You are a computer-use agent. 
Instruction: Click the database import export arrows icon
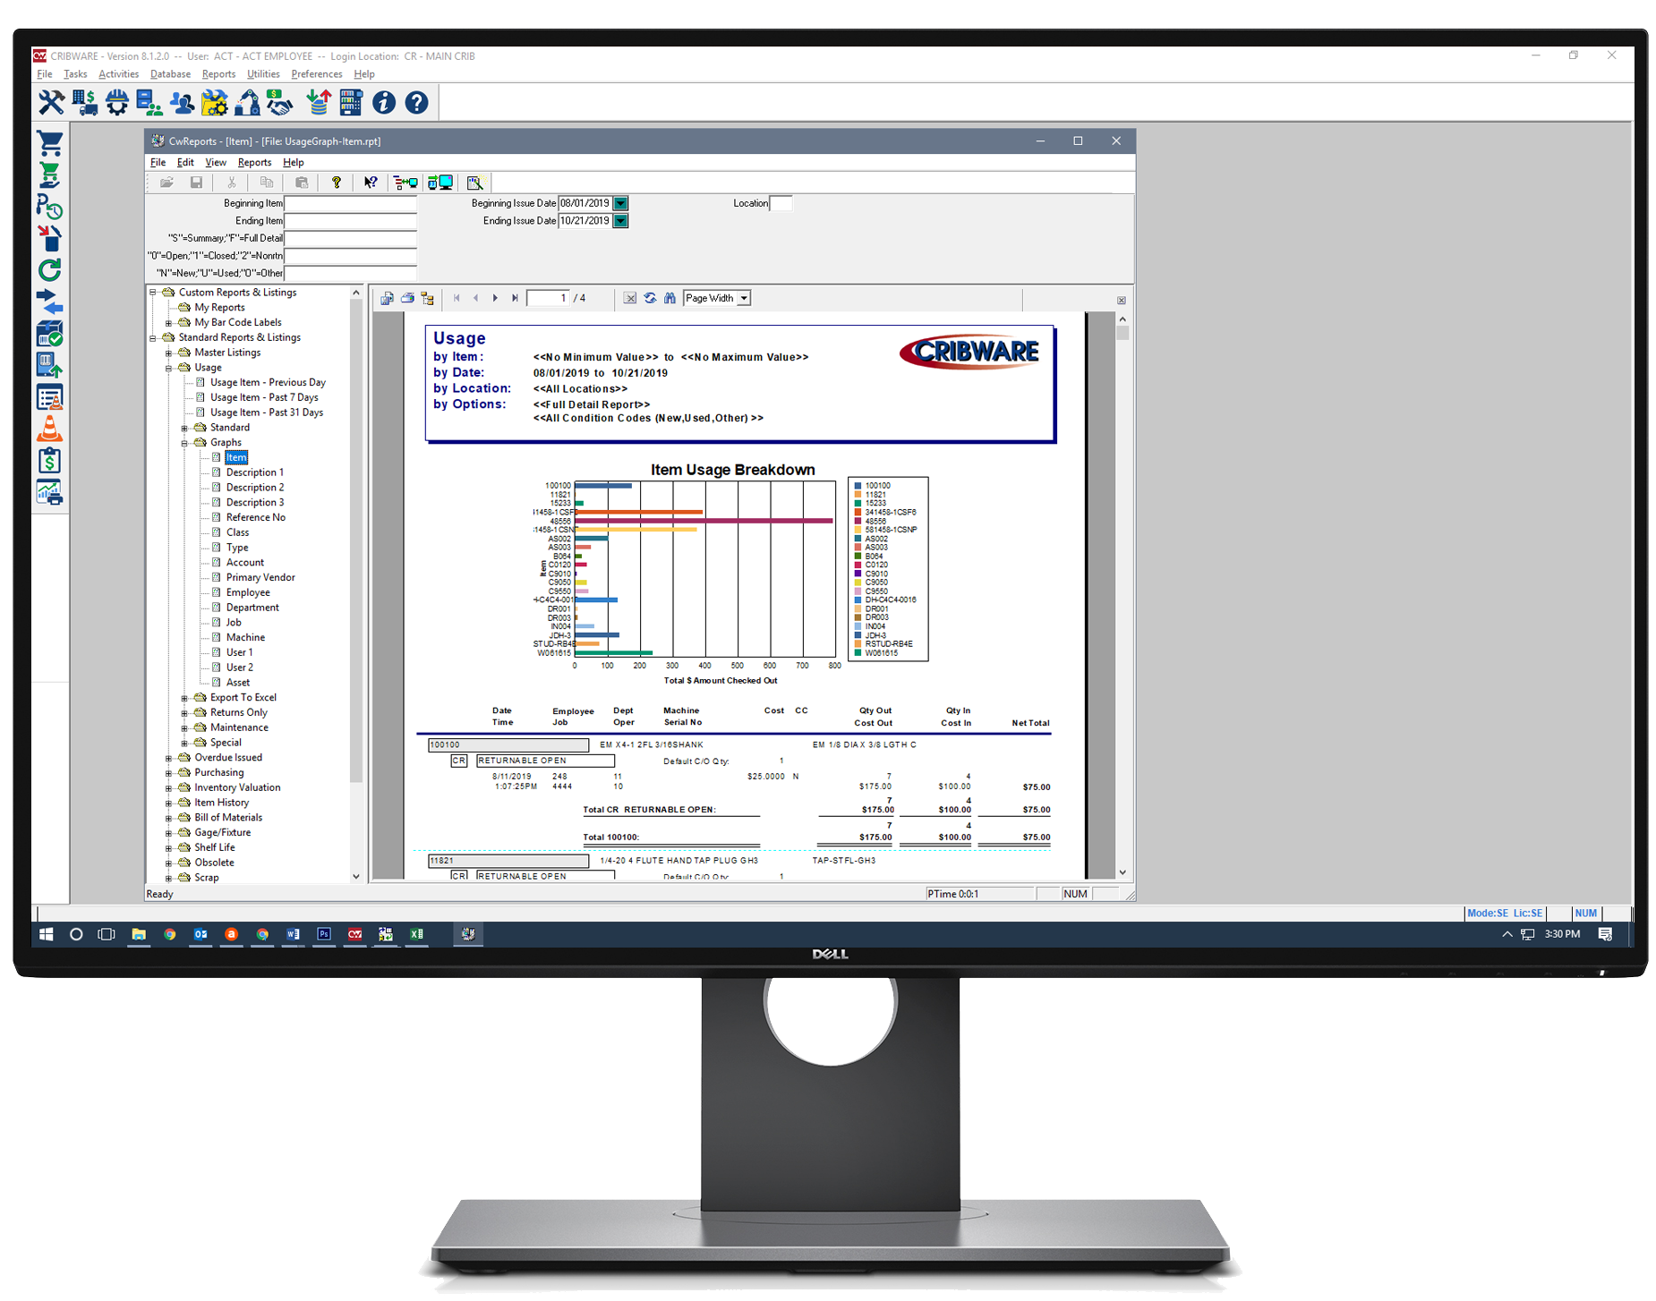pyautogui.click(x=318, y=103)
